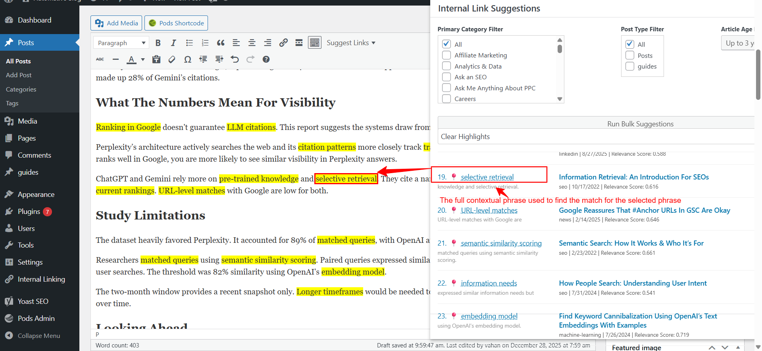Check the Affiliate Marketing category filter

click(446, 55)
